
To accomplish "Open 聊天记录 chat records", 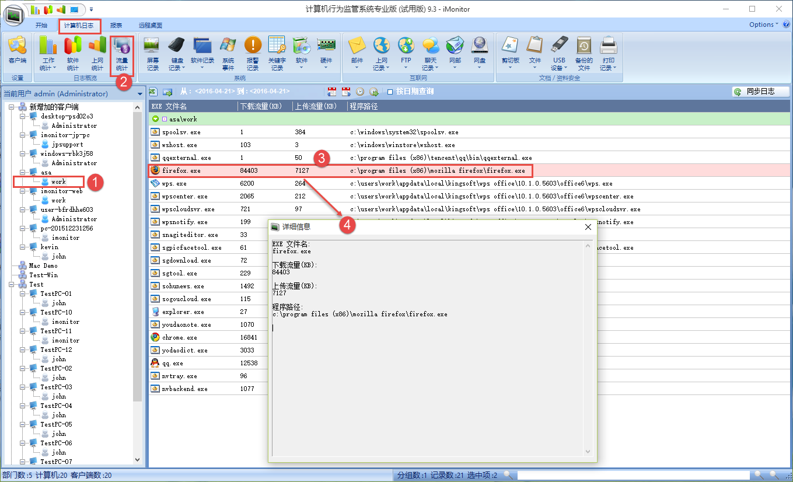I will [431, 53].
